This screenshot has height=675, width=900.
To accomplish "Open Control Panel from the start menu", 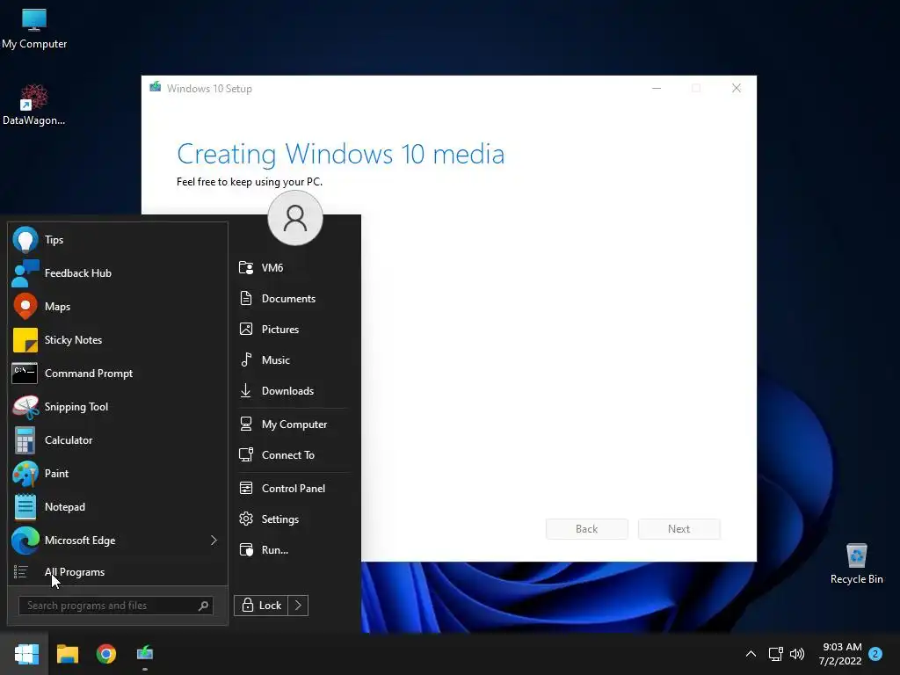I will click(293, 489).
